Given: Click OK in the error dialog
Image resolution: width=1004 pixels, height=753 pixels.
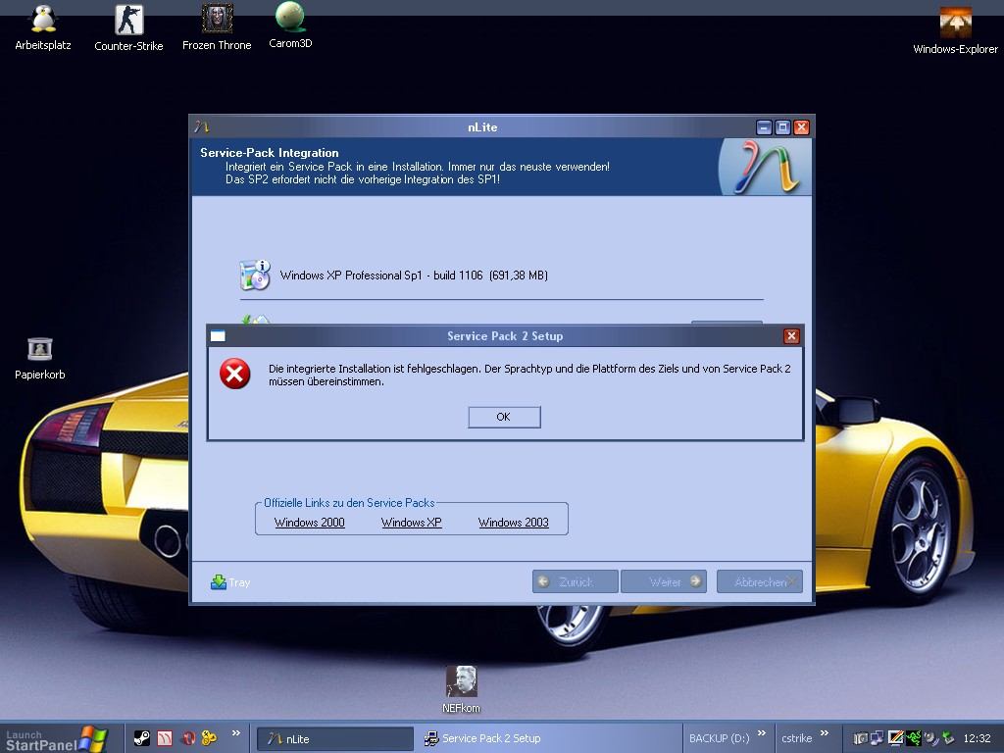Looking at the screenshot, I should [x=504, y=417].
